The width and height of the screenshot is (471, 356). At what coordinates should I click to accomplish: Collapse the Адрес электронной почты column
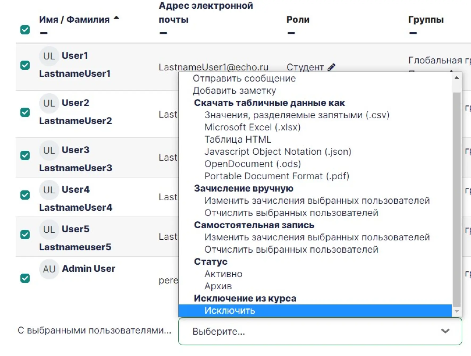point(163,33)
